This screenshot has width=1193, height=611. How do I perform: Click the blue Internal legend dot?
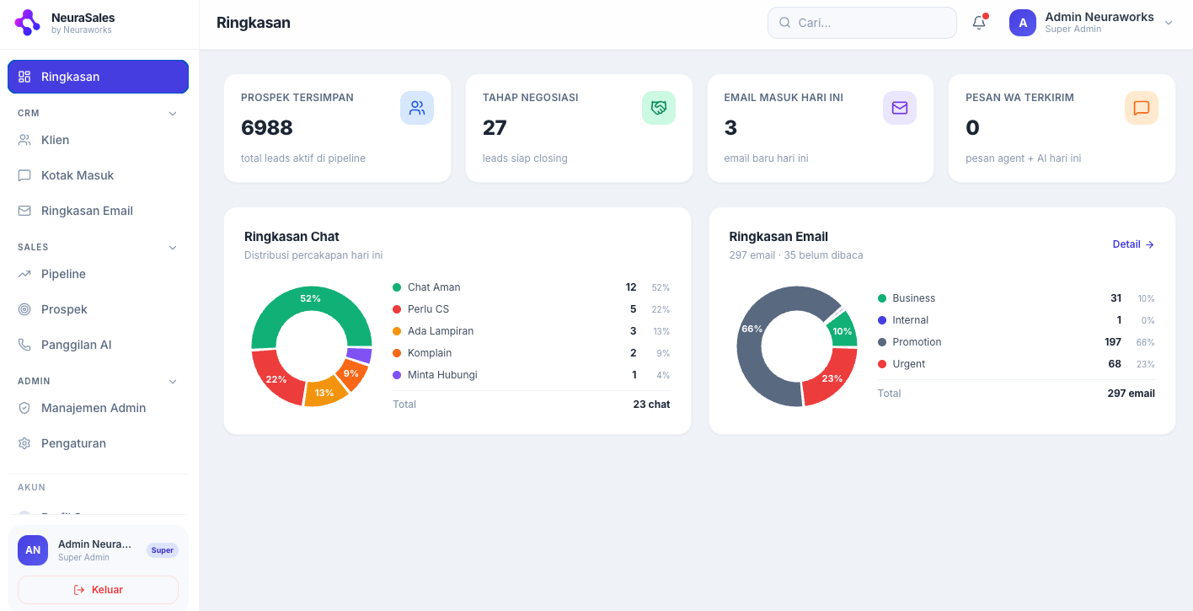882,320
